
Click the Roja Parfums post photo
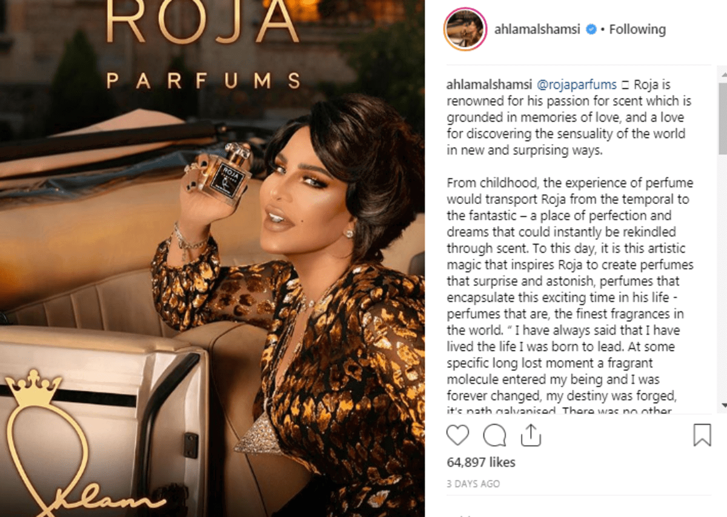[x=212, y=258]
